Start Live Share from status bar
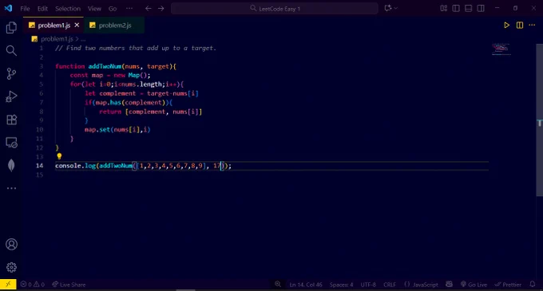This screenshot has height=291, width=543. pyautogui.click(x=69, y=285)
